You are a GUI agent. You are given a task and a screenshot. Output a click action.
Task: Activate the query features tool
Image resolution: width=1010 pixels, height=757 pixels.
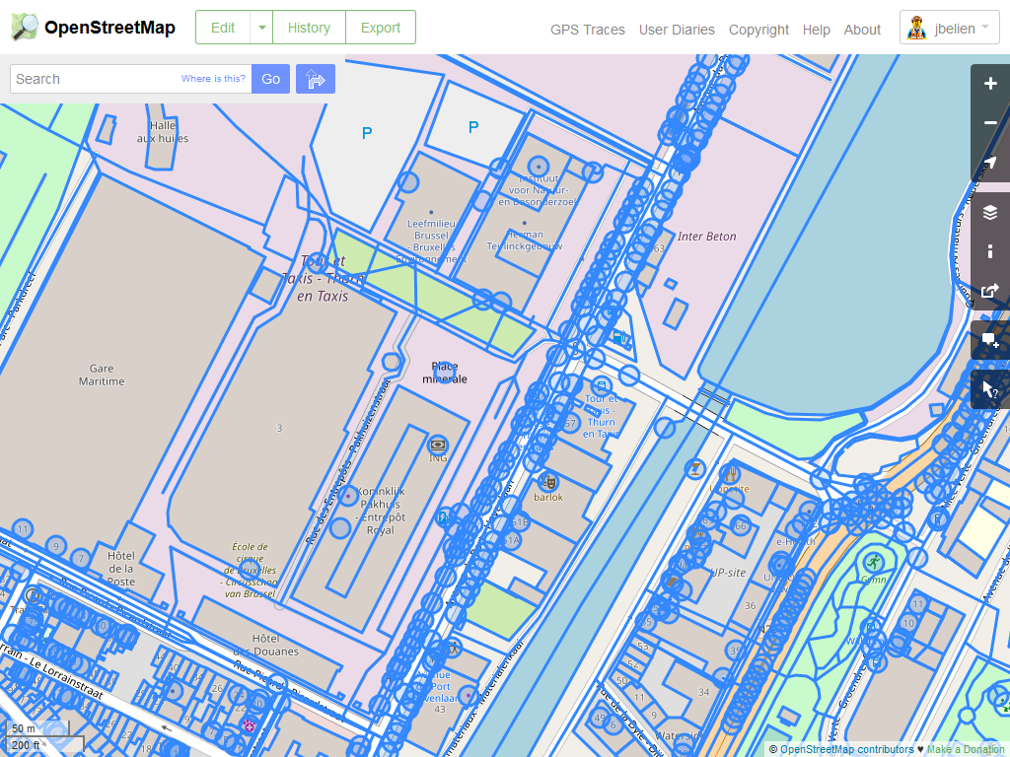coord(990,389)
